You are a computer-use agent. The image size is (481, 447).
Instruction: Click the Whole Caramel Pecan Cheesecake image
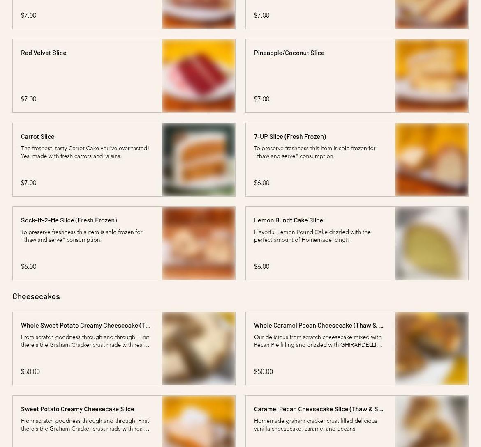click(x=432, y=348)
